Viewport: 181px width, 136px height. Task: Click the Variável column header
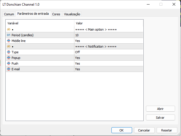(40, 23)
